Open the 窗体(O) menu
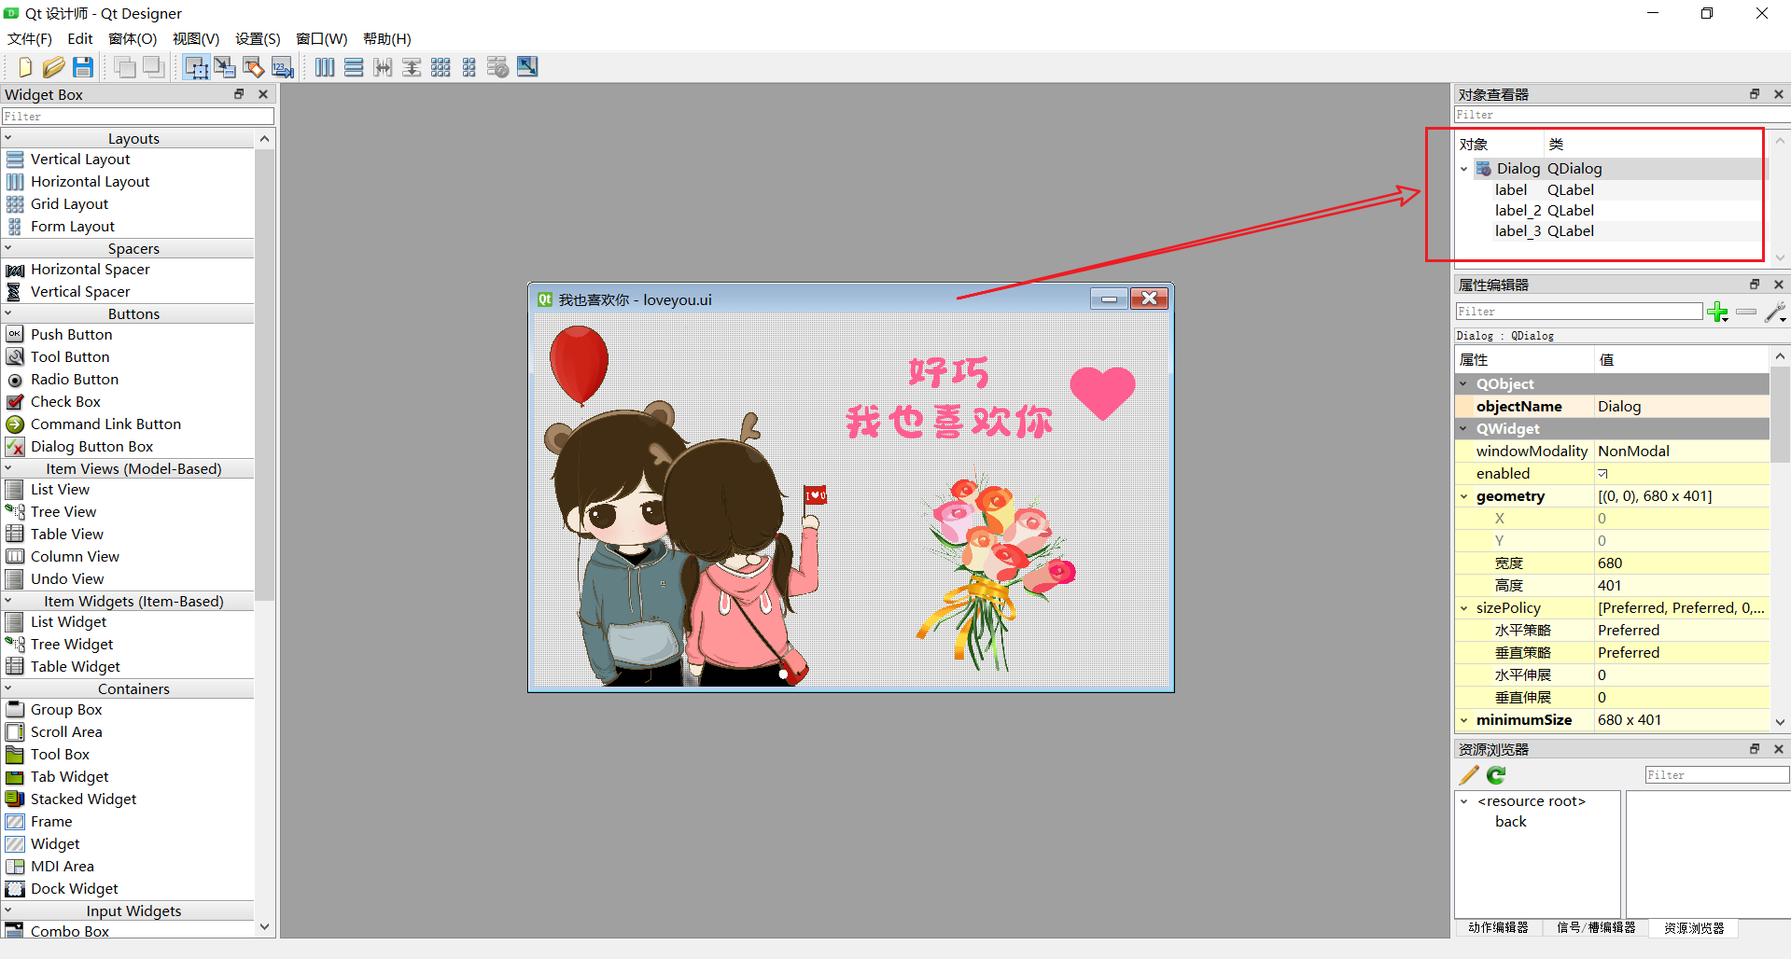 133,38
